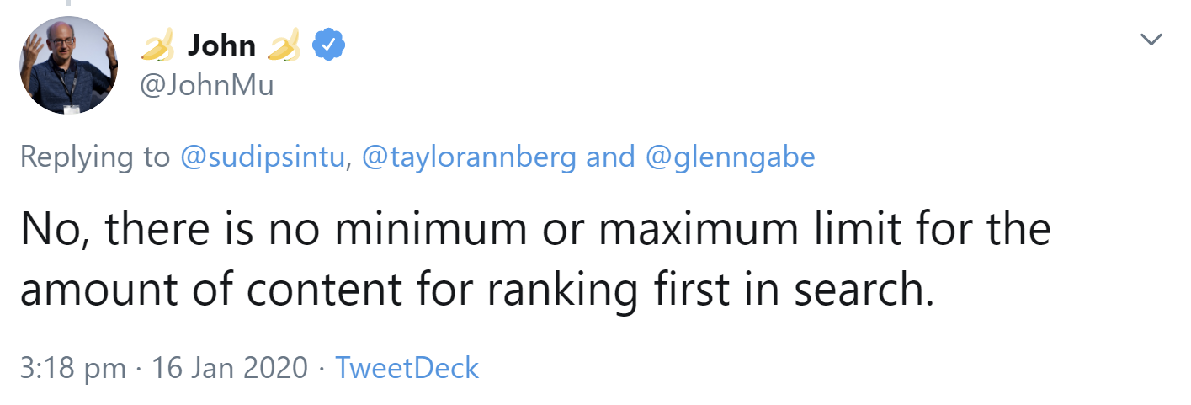Open John's profile avatar photo

click(x=69, y=65)
